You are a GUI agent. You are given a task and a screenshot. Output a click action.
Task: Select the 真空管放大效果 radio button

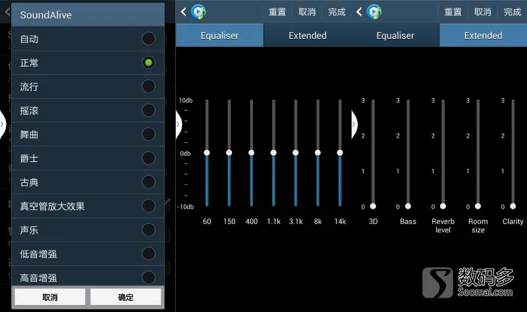click(148, 205)
